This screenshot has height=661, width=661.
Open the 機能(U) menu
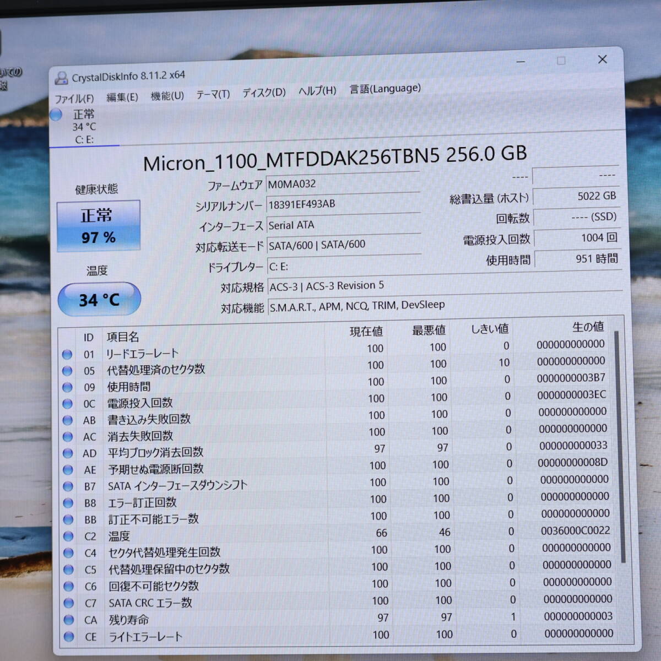[167, 96]
